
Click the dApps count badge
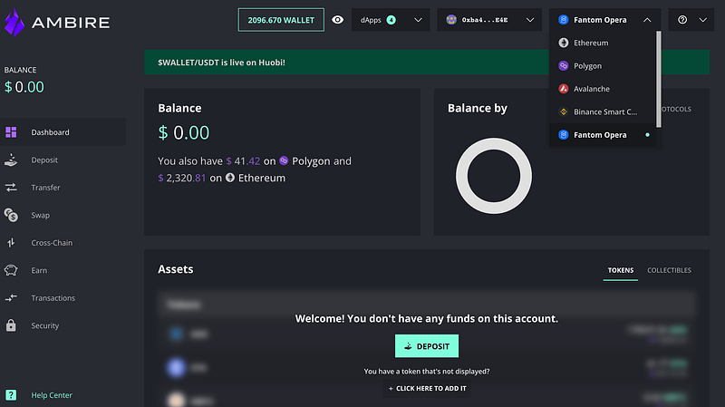[391, 20]
